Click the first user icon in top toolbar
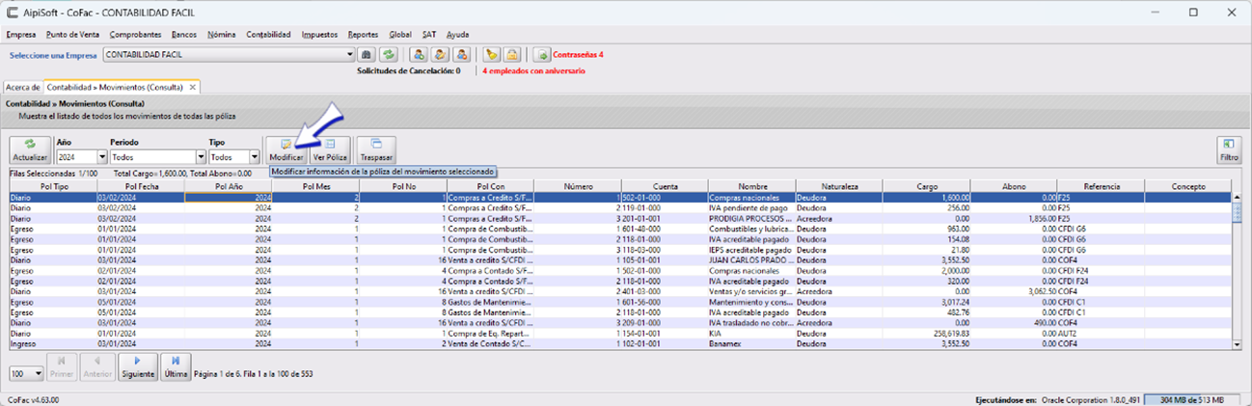Image resolution: width=1252 pixels, height=406 pixels. point(419,55)
